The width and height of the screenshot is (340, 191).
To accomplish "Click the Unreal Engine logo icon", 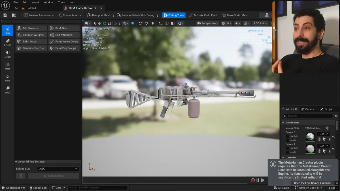I will (5, 5).
